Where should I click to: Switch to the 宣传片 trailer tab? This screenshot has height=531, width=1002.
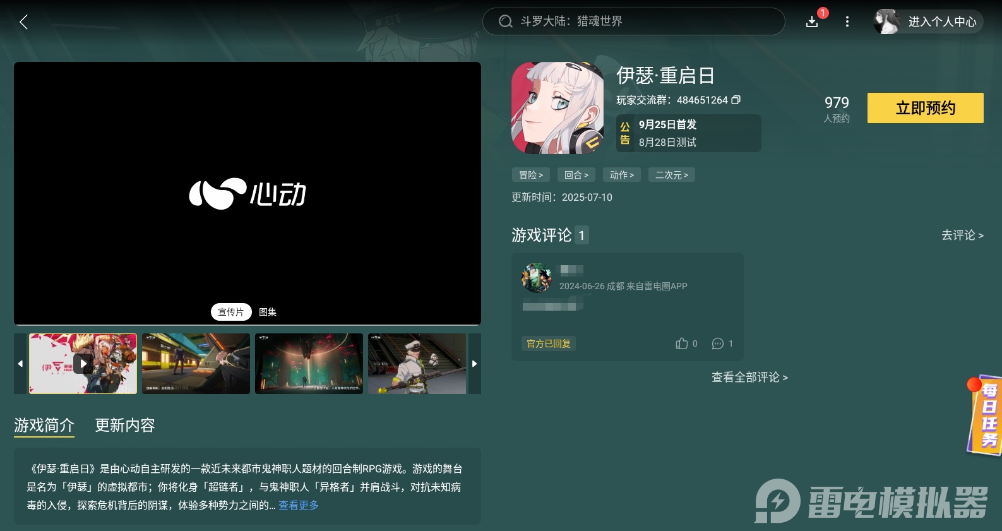pos(231,312)
